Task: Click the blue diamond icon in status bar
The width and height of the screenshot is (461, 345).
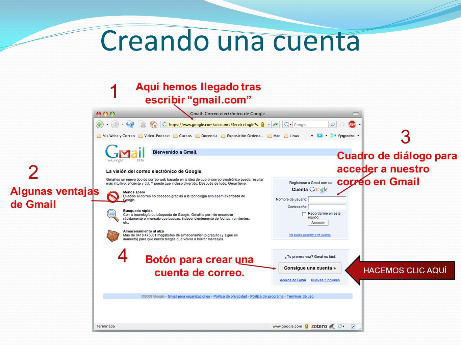Action: tap(340, 326)
